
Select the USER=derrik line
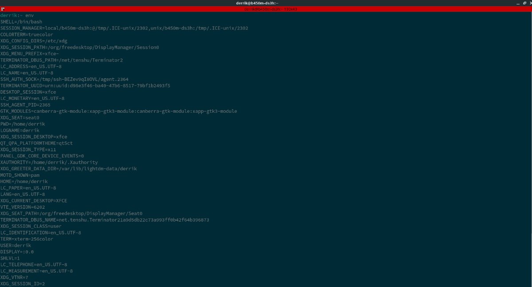pos(16,245)
